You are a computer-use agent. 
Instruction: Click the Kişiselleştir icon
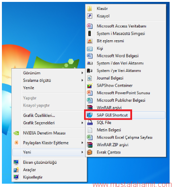pyautogui.click(x=16, y=177)
